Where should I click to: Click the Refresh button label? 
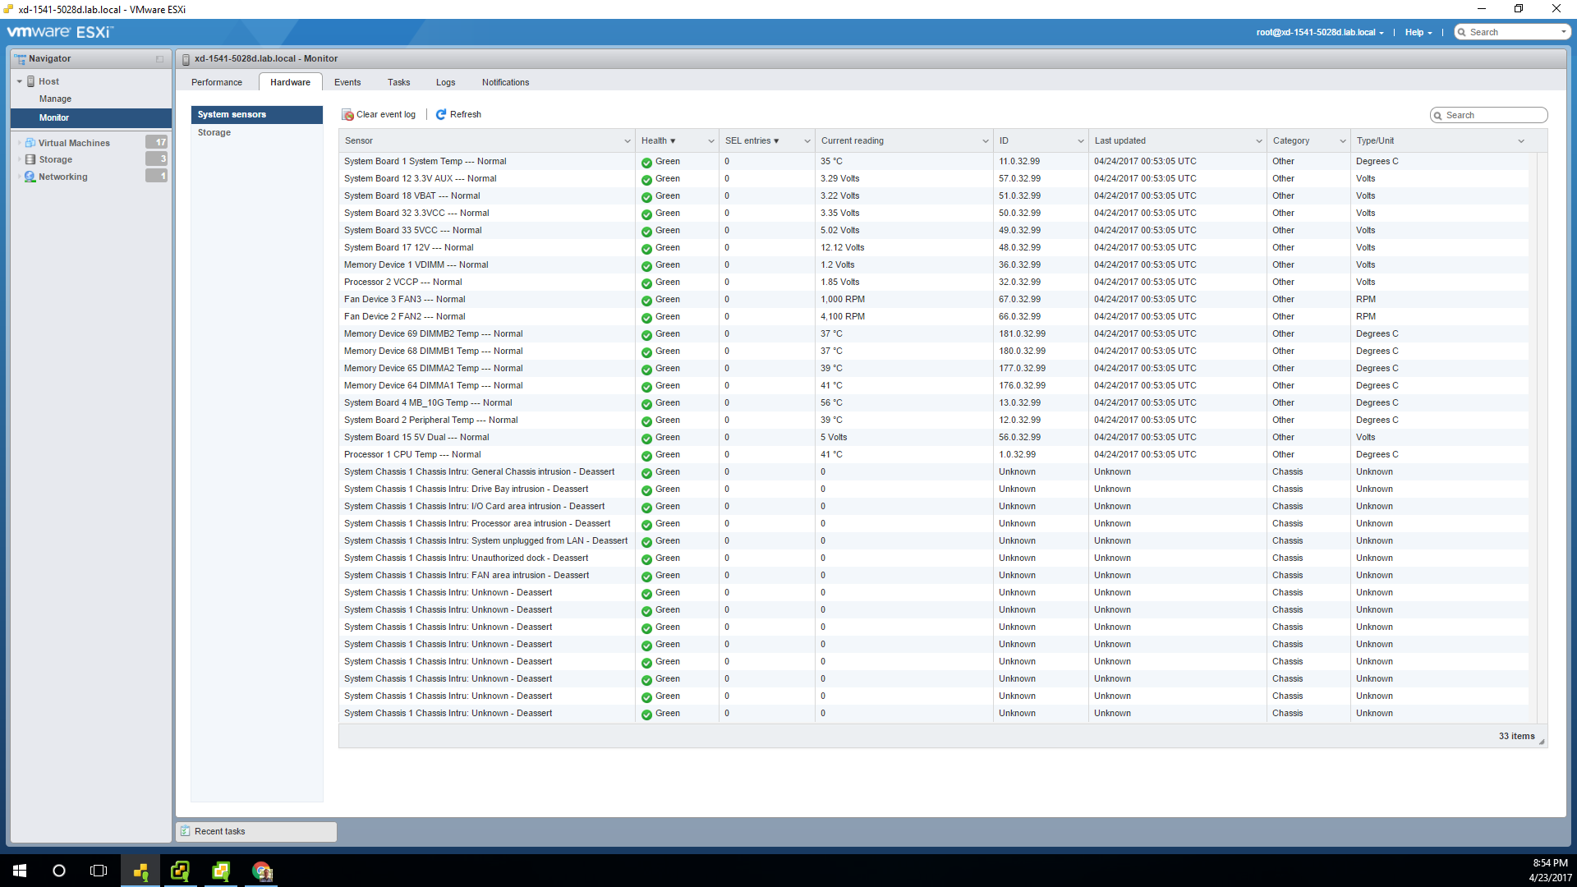click(x=466, y=115)
